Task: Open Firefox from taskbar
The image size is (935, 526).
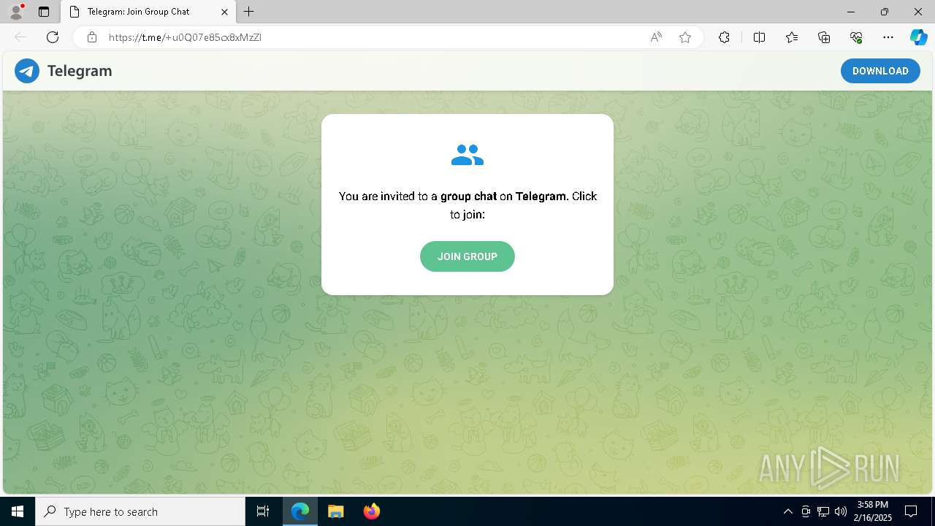Action: pos(371,511)
